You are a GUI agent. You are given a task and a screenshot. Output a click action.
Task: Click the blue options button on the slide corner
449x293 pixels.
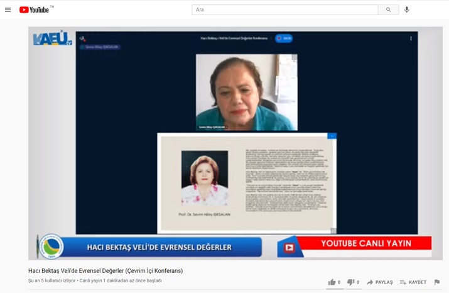tap(332, 136)
